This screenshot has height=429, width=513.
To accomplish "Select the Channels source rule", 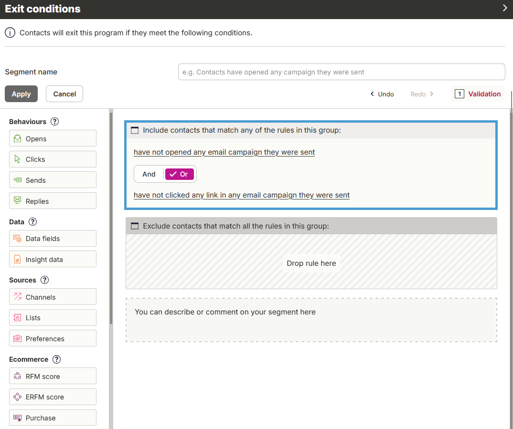I will tap(53, 297).
